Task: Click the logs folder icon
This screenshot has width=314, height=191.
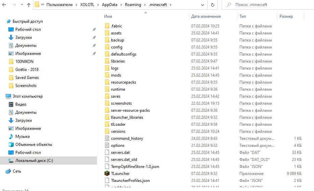Action: click(107, 68)
